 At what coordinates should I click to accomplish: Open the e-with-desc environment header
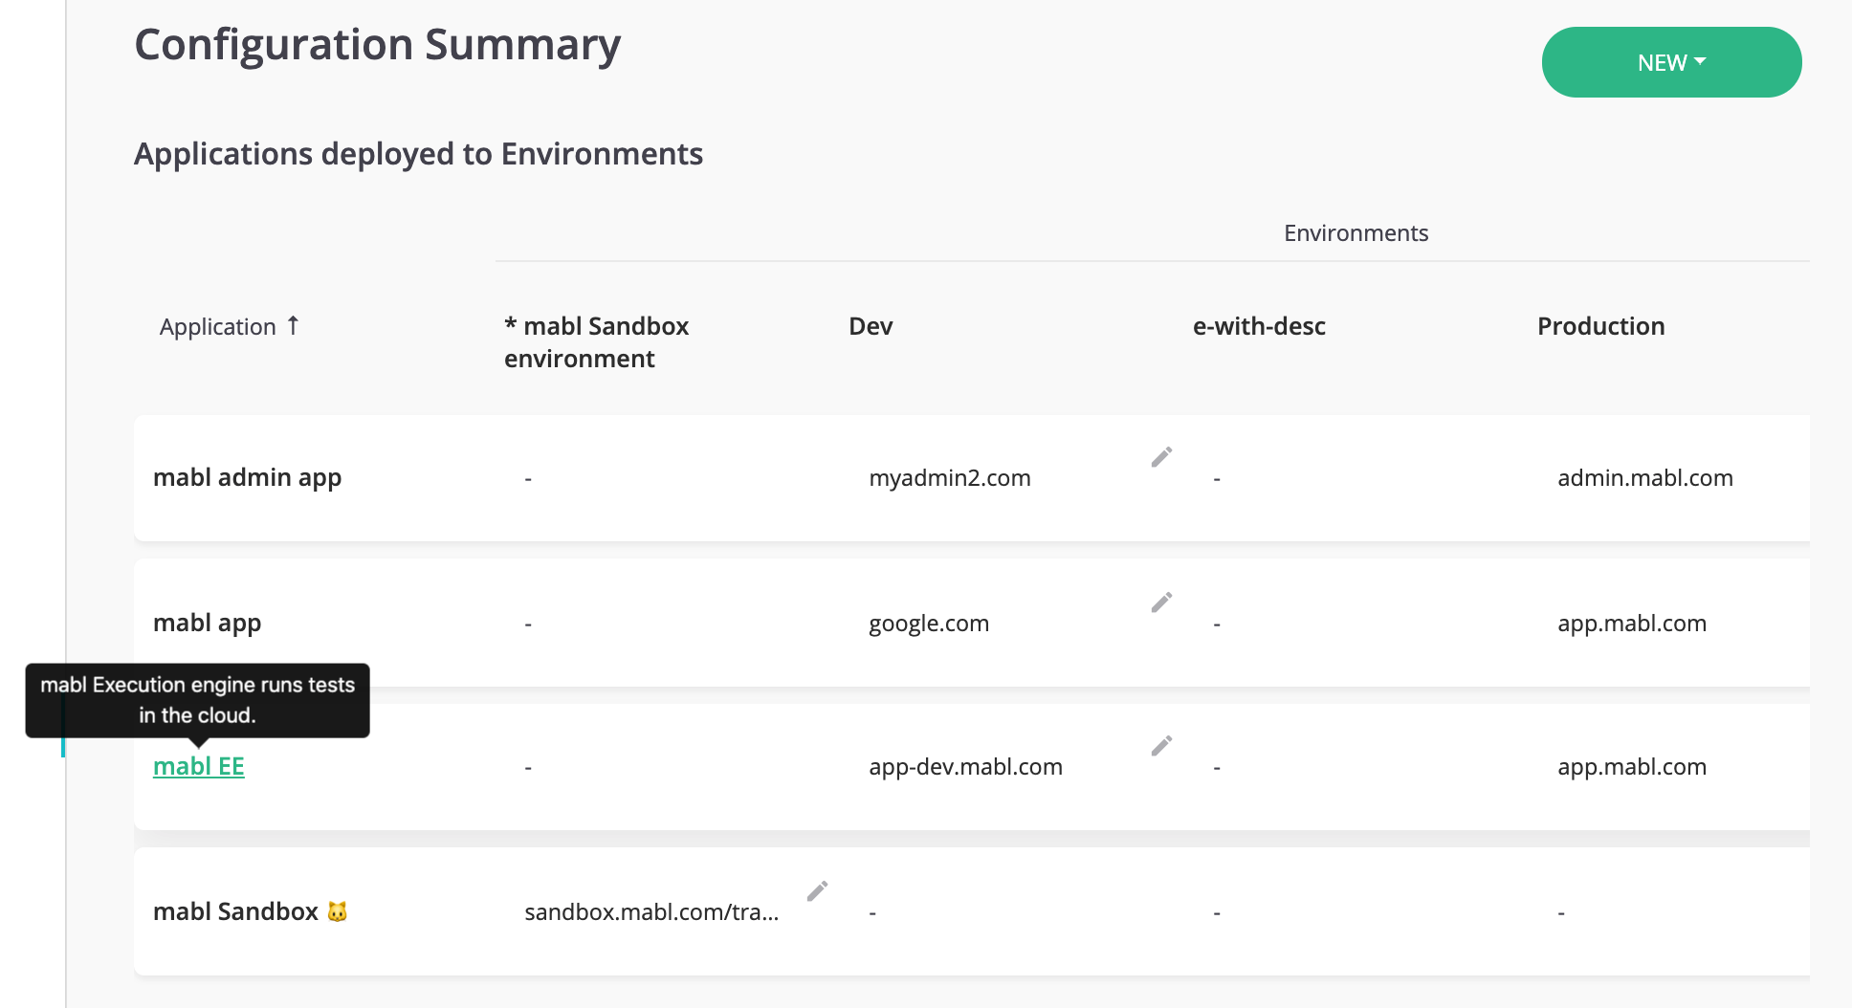pos(1259,326)
